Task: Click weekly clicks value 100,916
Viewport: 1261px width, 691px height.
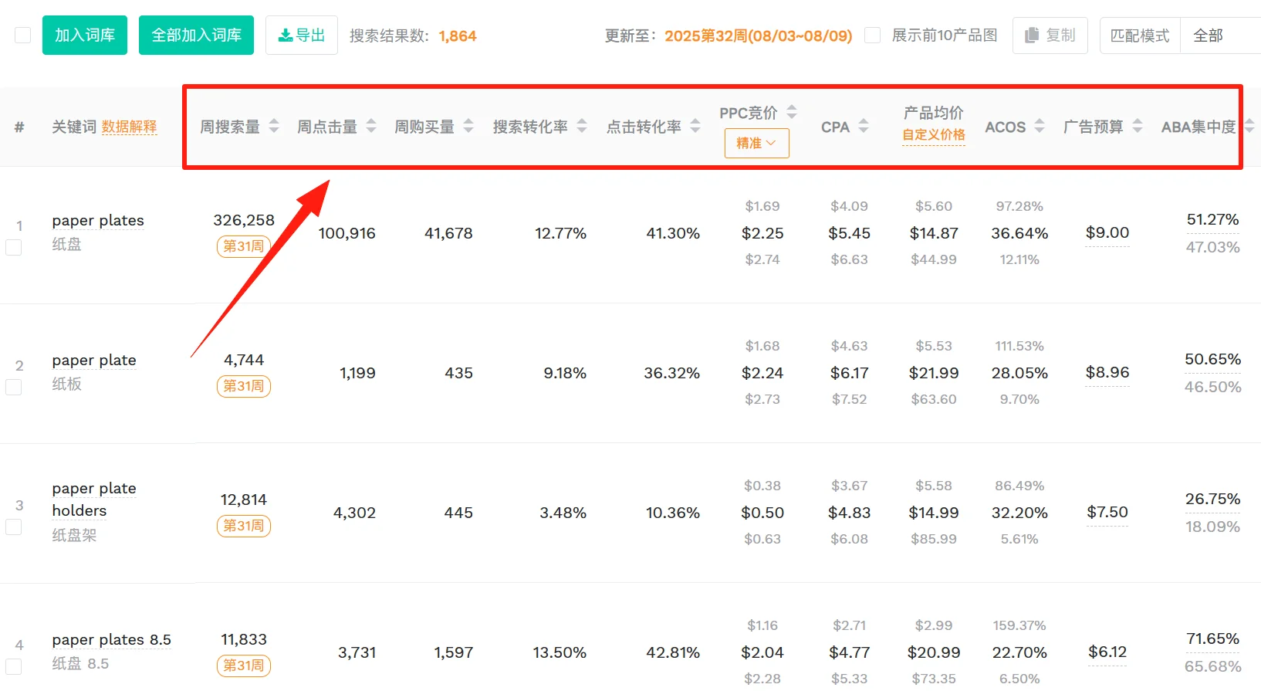Action: (x=347, y=233)
